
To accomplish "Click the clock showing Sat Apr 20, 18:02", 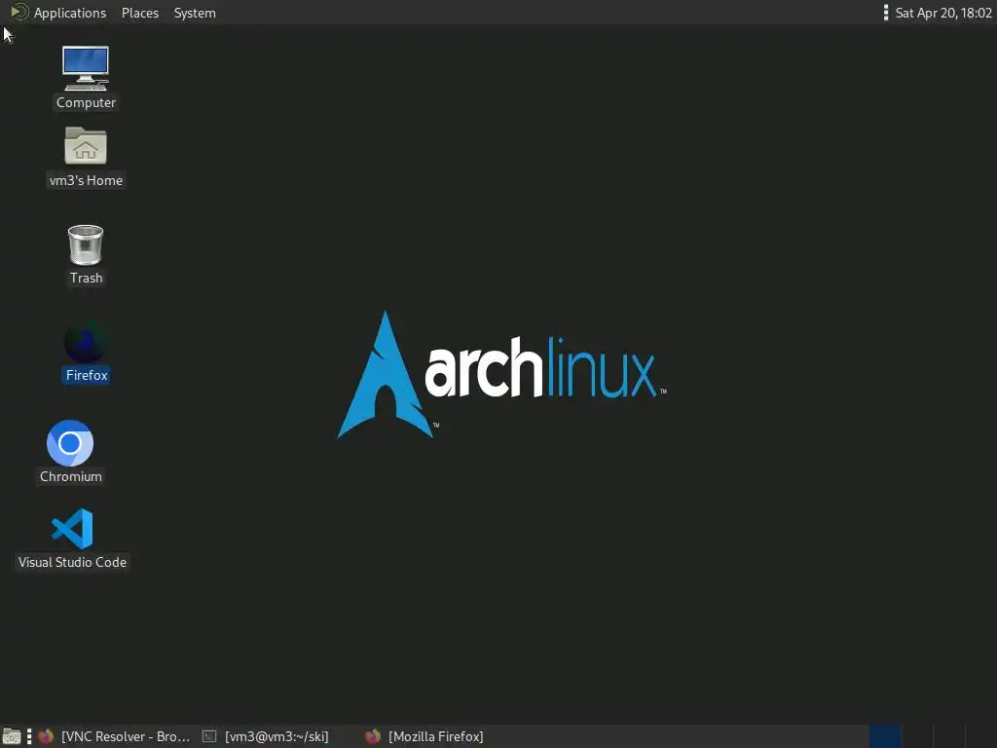I will pos(942,13).
